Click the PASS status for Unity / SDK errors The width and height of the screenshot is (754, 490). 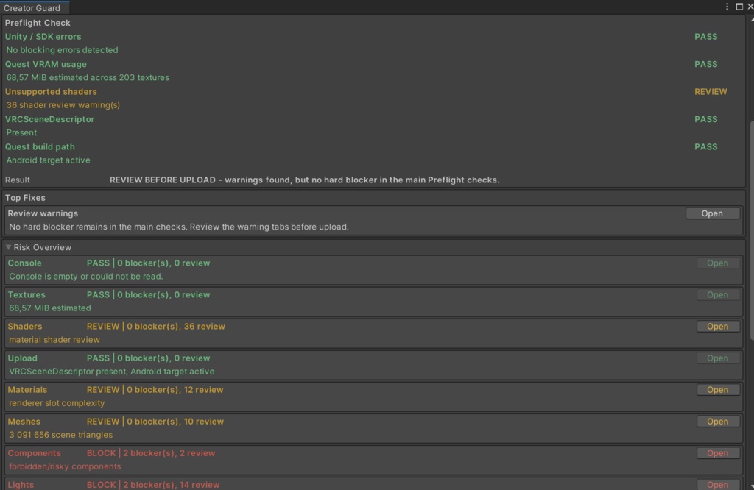click(705, 37)
